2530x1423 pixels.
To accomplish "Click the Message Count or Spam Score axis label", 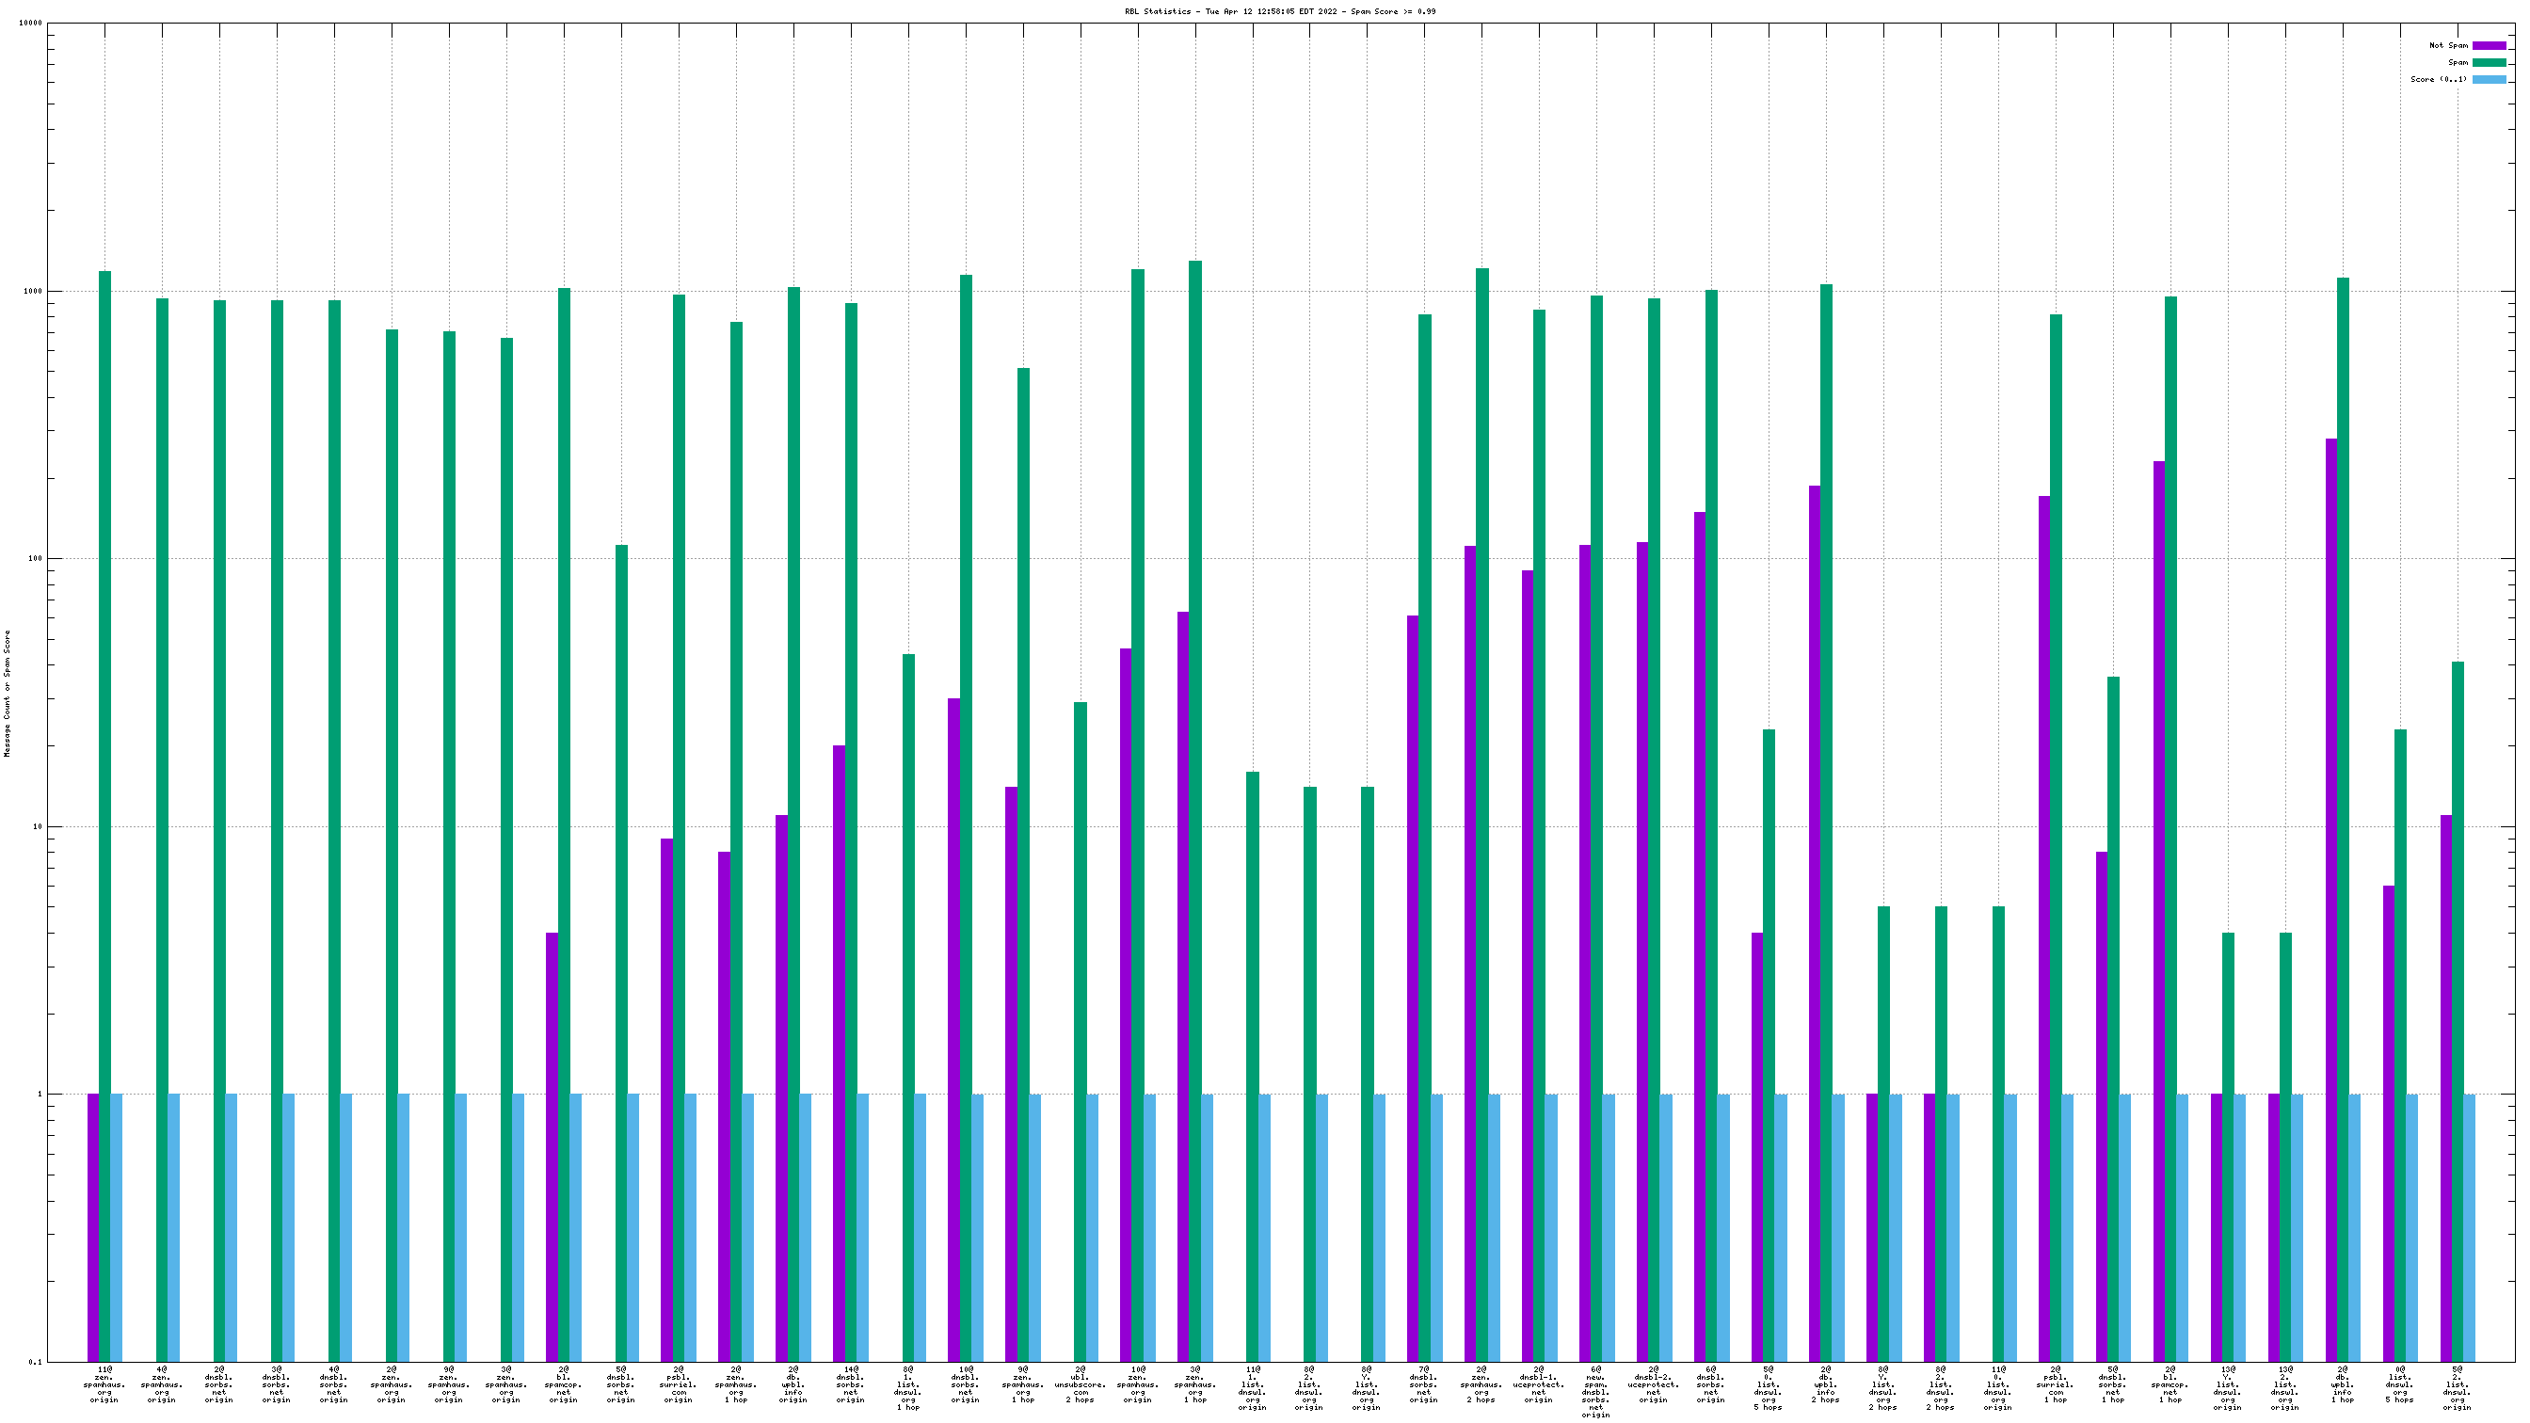I will tap(8, 694).
